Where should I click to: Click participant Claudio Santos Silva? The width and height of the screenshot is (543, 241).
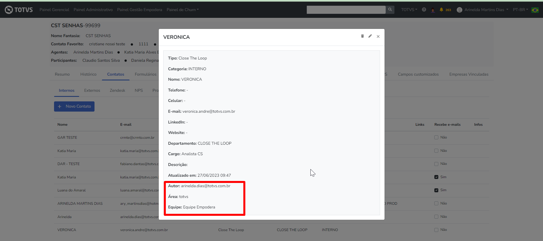101,60
